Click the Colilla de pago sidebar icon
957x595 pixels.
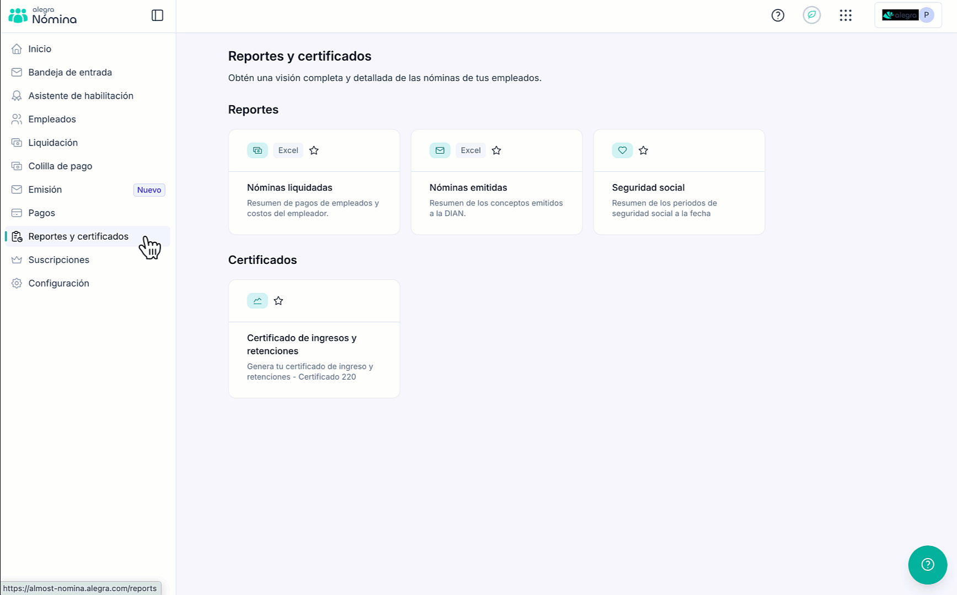pyautogui.click(x=17, y=166)
